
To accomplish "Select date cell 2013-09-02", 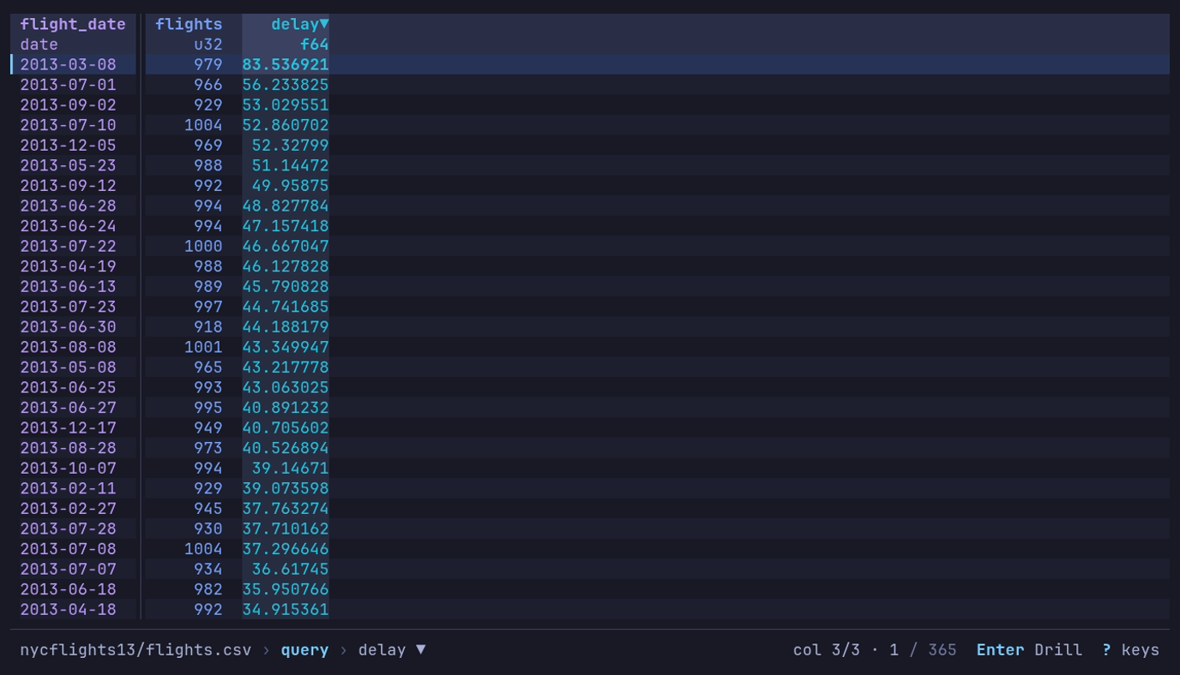I will (x=68, y=105).
